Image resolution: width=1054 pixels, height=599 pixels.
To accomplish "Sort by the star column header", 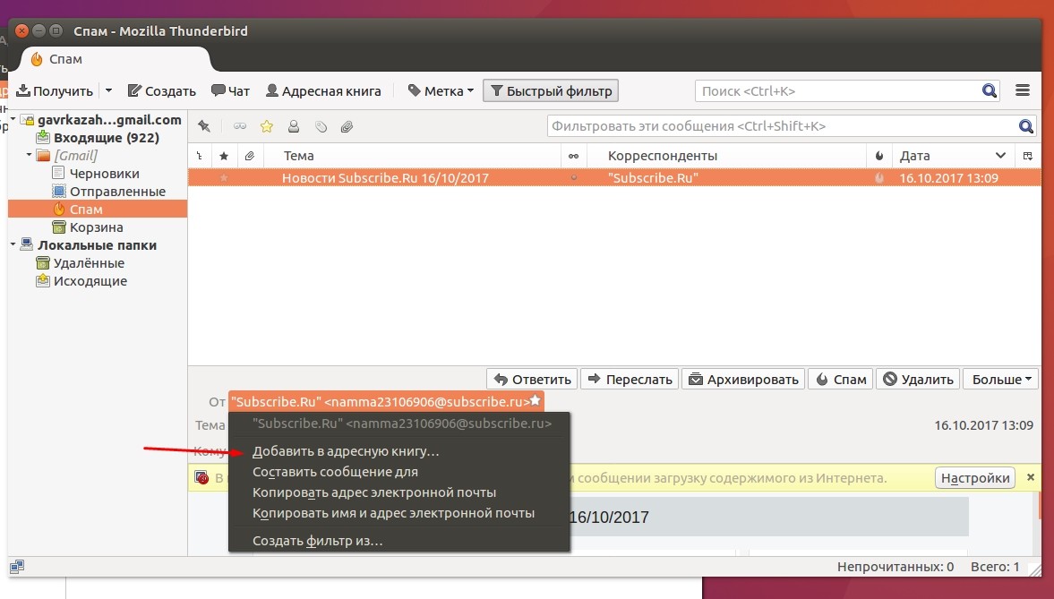I will [x=224, y=155].
